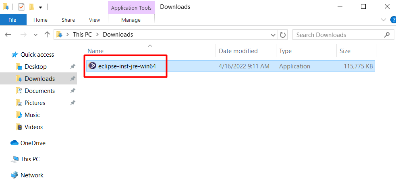
Task: Click This PC in the address breadcrumb
Action: tap(82, 35)
